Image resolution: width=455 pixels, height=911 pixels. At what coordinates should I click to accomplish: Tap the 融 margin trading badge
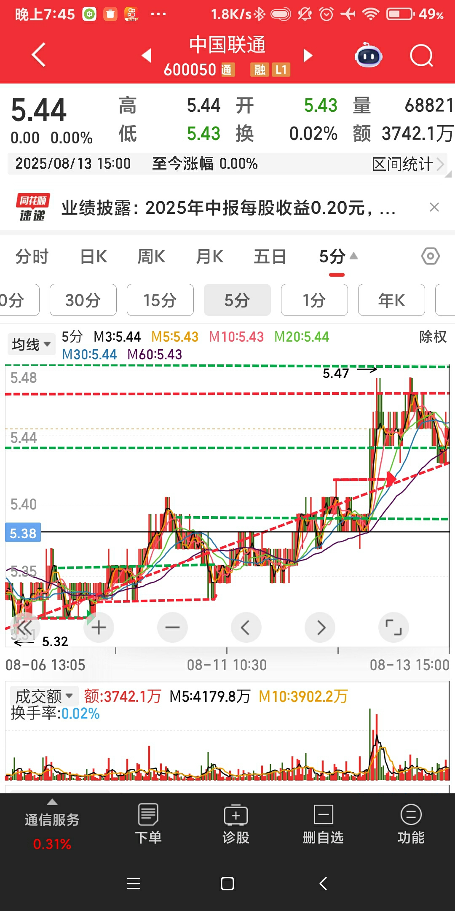tap(260, 70)
